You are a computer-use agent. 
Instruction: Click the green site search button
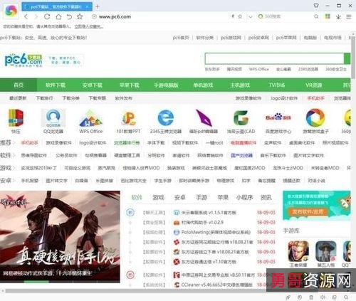347,58
